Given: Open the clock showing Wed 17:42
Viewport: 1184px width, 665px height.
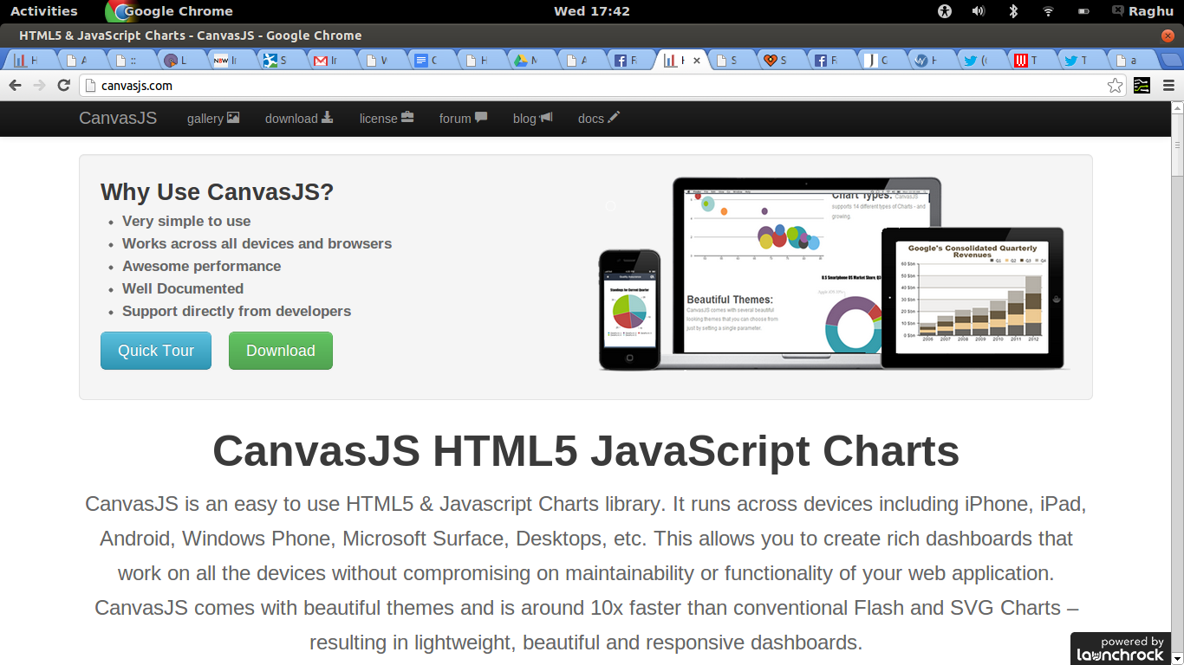Looking at the screenshot, I should (592, 11).
